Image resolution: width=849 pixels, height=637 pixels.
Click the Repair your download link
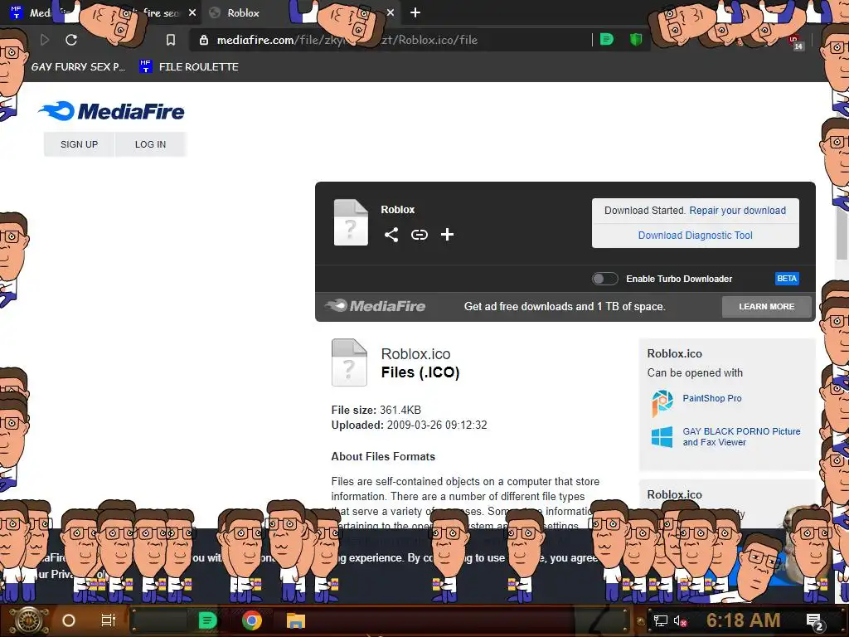[x=737, y=210]
